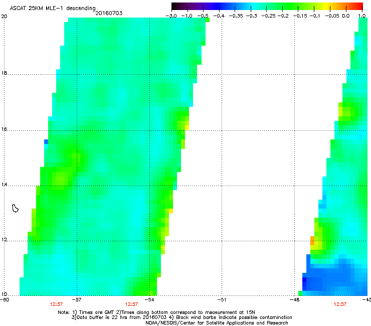Click the latitude 12 axis label

(4, 240)
